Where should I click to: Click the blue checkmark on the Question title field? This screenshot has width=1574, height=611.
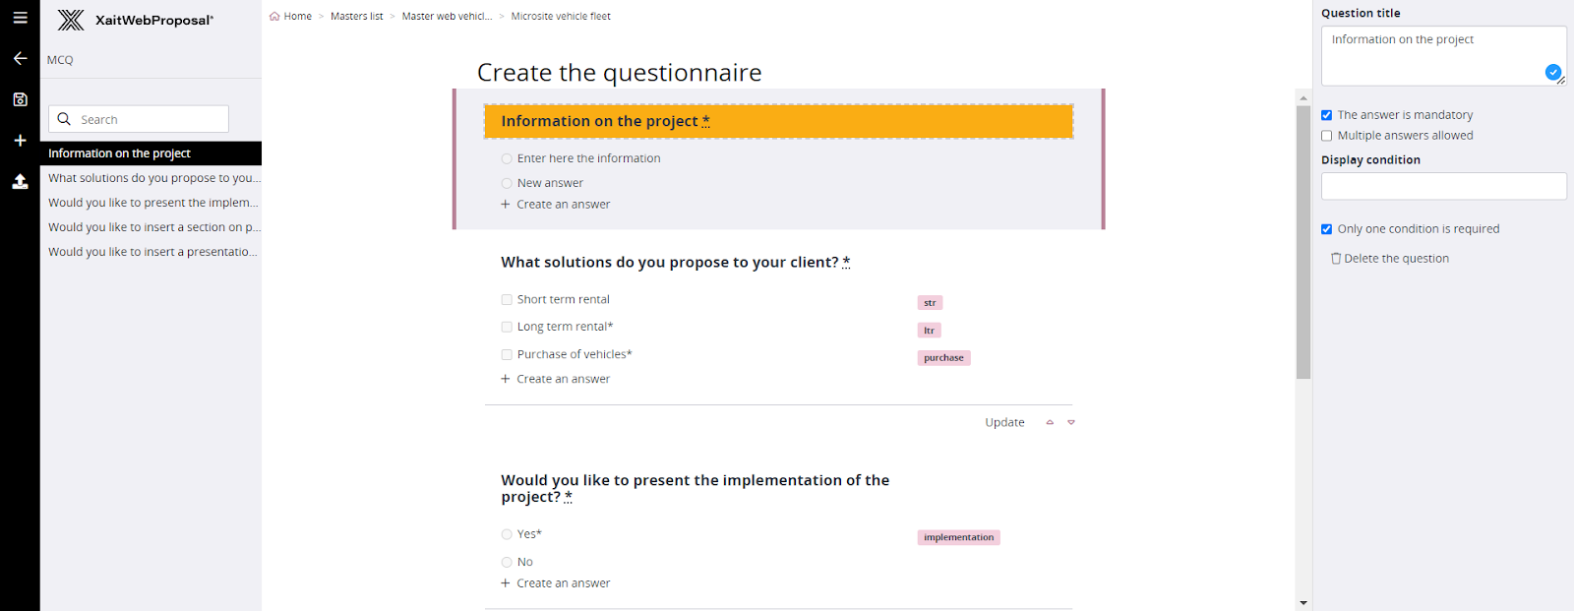(x=1552, y=73)
